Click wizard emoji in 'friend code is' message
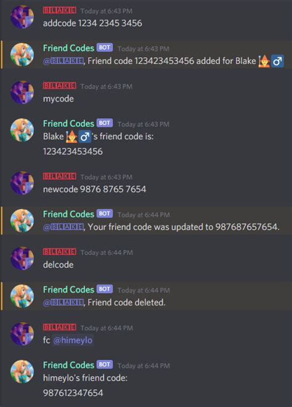This screenshot has height=407, width=292. tap(71, 137)
